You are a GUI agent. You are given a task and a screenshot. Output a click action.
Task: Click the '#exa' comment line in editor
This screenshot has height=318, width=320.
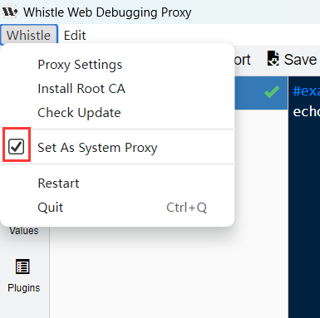pyautogui.click(x=306, y=91)
